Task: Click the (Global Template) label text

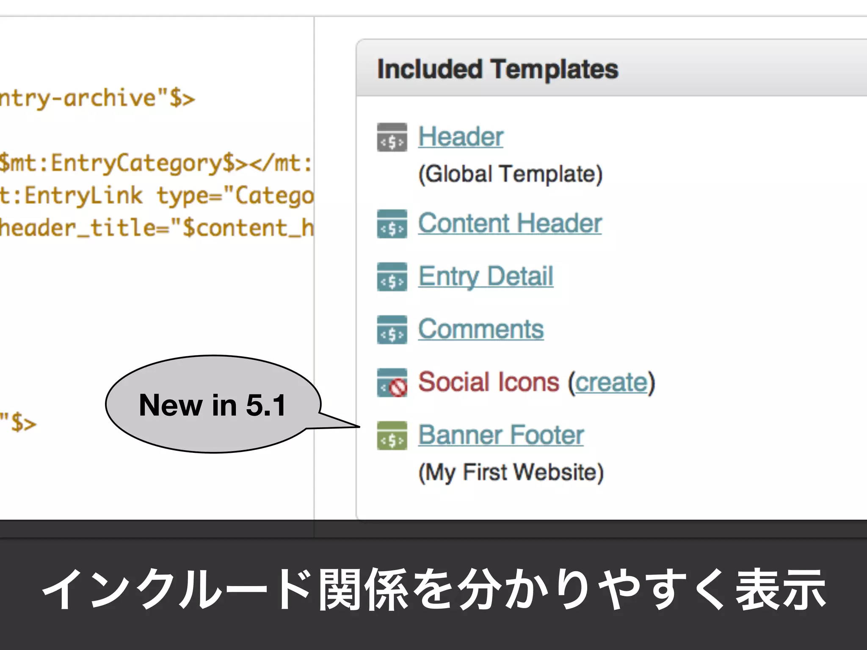Action: click(x=510, y=174)
